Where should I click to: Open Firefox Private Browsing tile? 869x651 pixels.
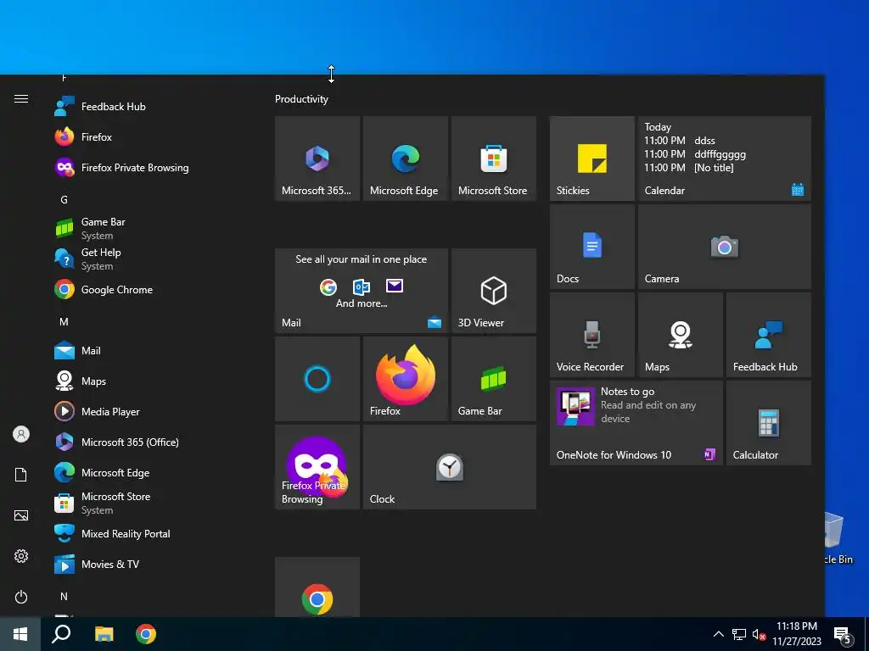(x=317, y=467)
